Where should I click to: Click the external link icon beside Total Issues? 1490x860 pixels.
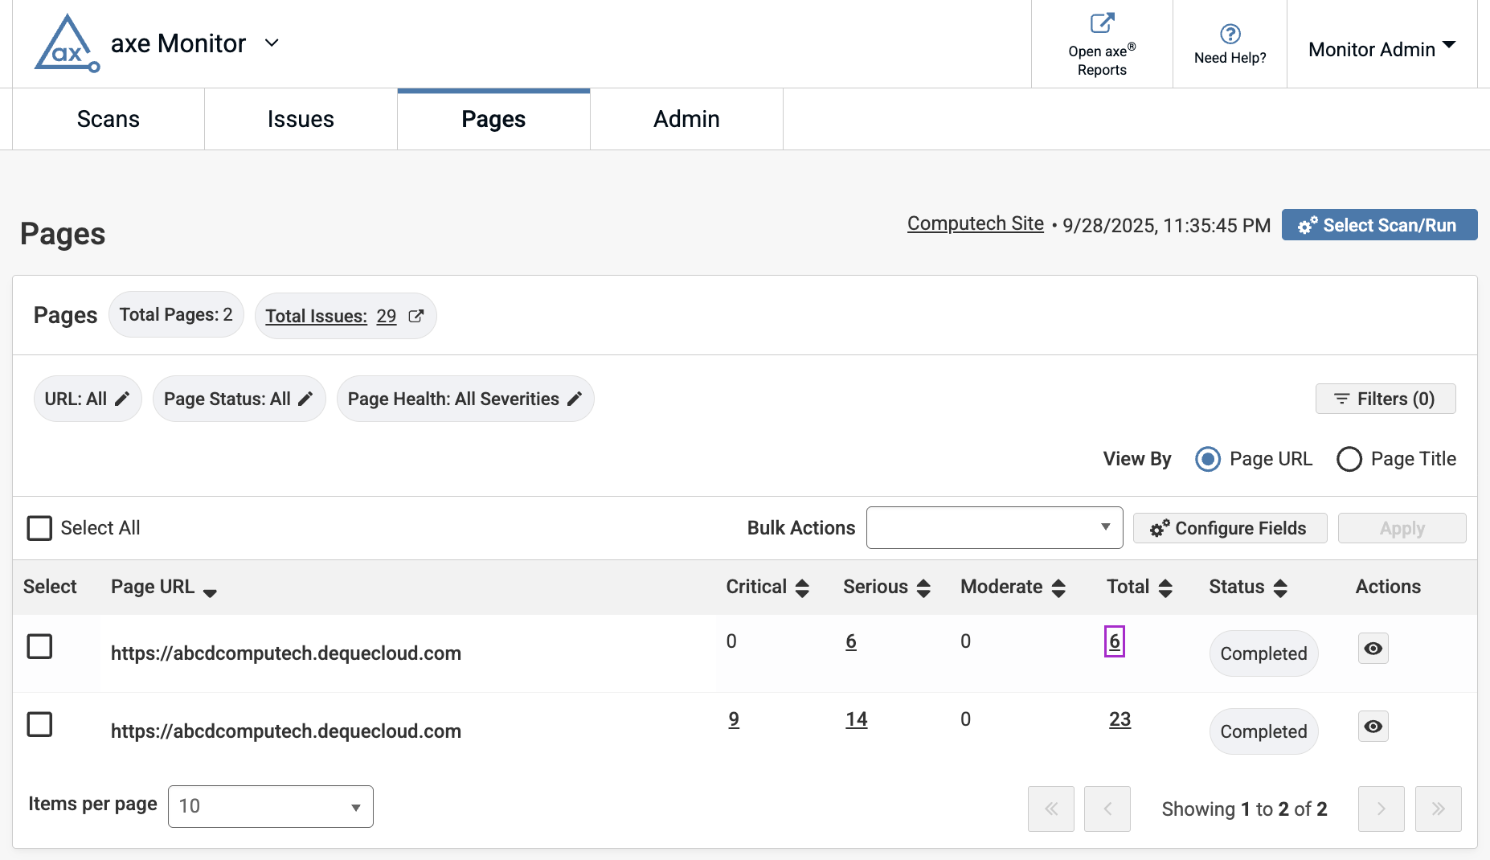point(415,316)
